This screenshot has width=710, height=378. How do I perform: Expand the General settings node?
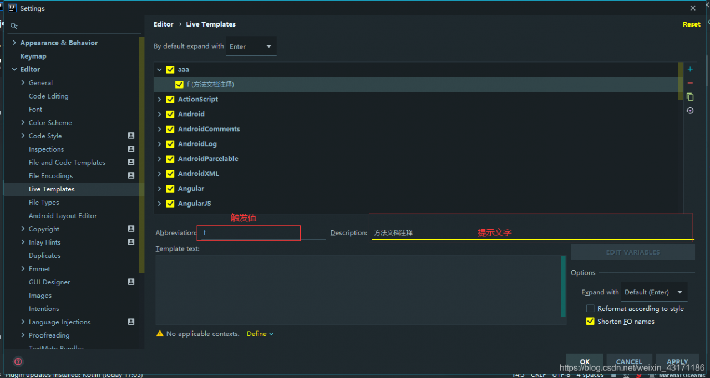[x=23, y=82]
